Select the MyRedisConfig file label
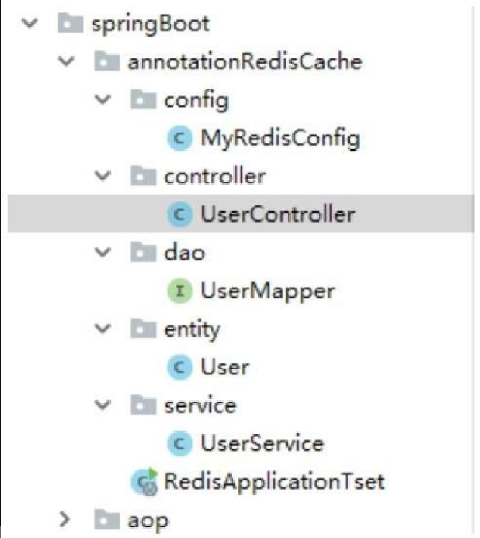Image resolution: width=480 pixels, height=538 pixels. pos(280,139)
